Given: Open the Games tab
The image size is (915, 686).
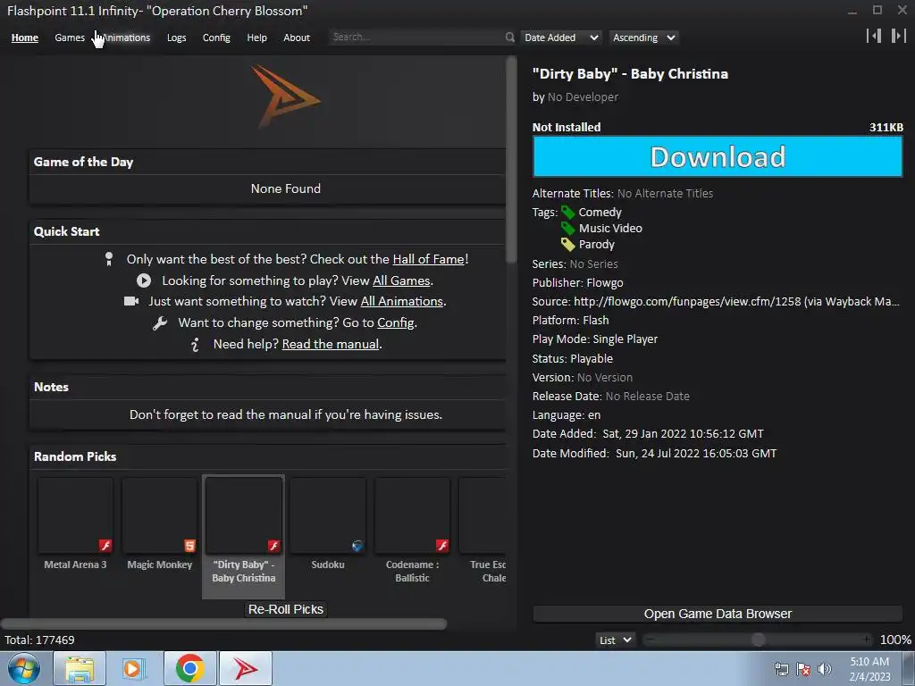Looking at the screenshot, I should (70, 38).
